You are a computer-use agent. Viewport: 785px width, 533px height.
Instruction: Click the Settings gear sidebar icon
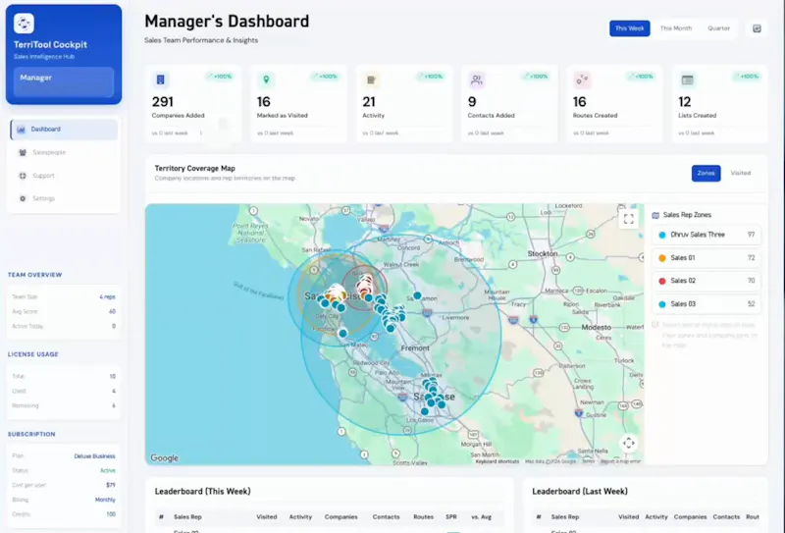click(x=23, y=198)
